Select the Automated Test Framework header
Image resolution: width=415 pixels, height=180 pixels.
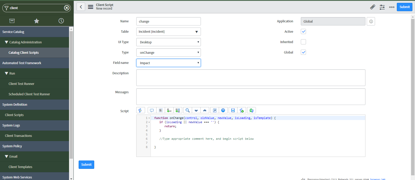tap(35, 63)
